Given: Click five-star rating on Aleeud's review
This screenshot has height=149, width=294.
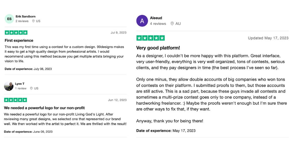Looking at the screenshot, I should pyautogui.click(x=150, y=38).
